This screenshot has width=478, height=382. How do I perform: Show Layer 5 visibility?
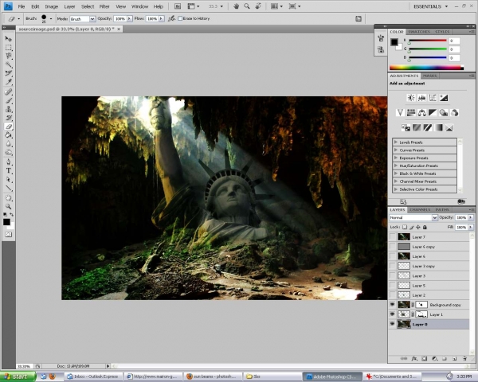pyautogui.click(x=392, y=286)
